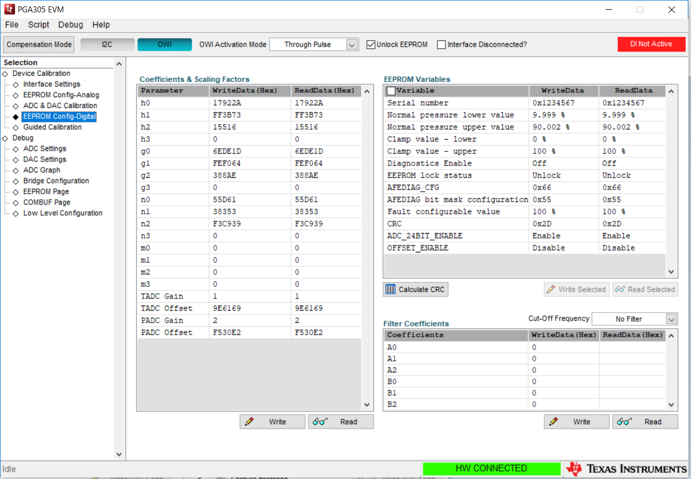691x479 pixels.
Task: Open Interface Settings in the tree
Action: coord(52,84)
